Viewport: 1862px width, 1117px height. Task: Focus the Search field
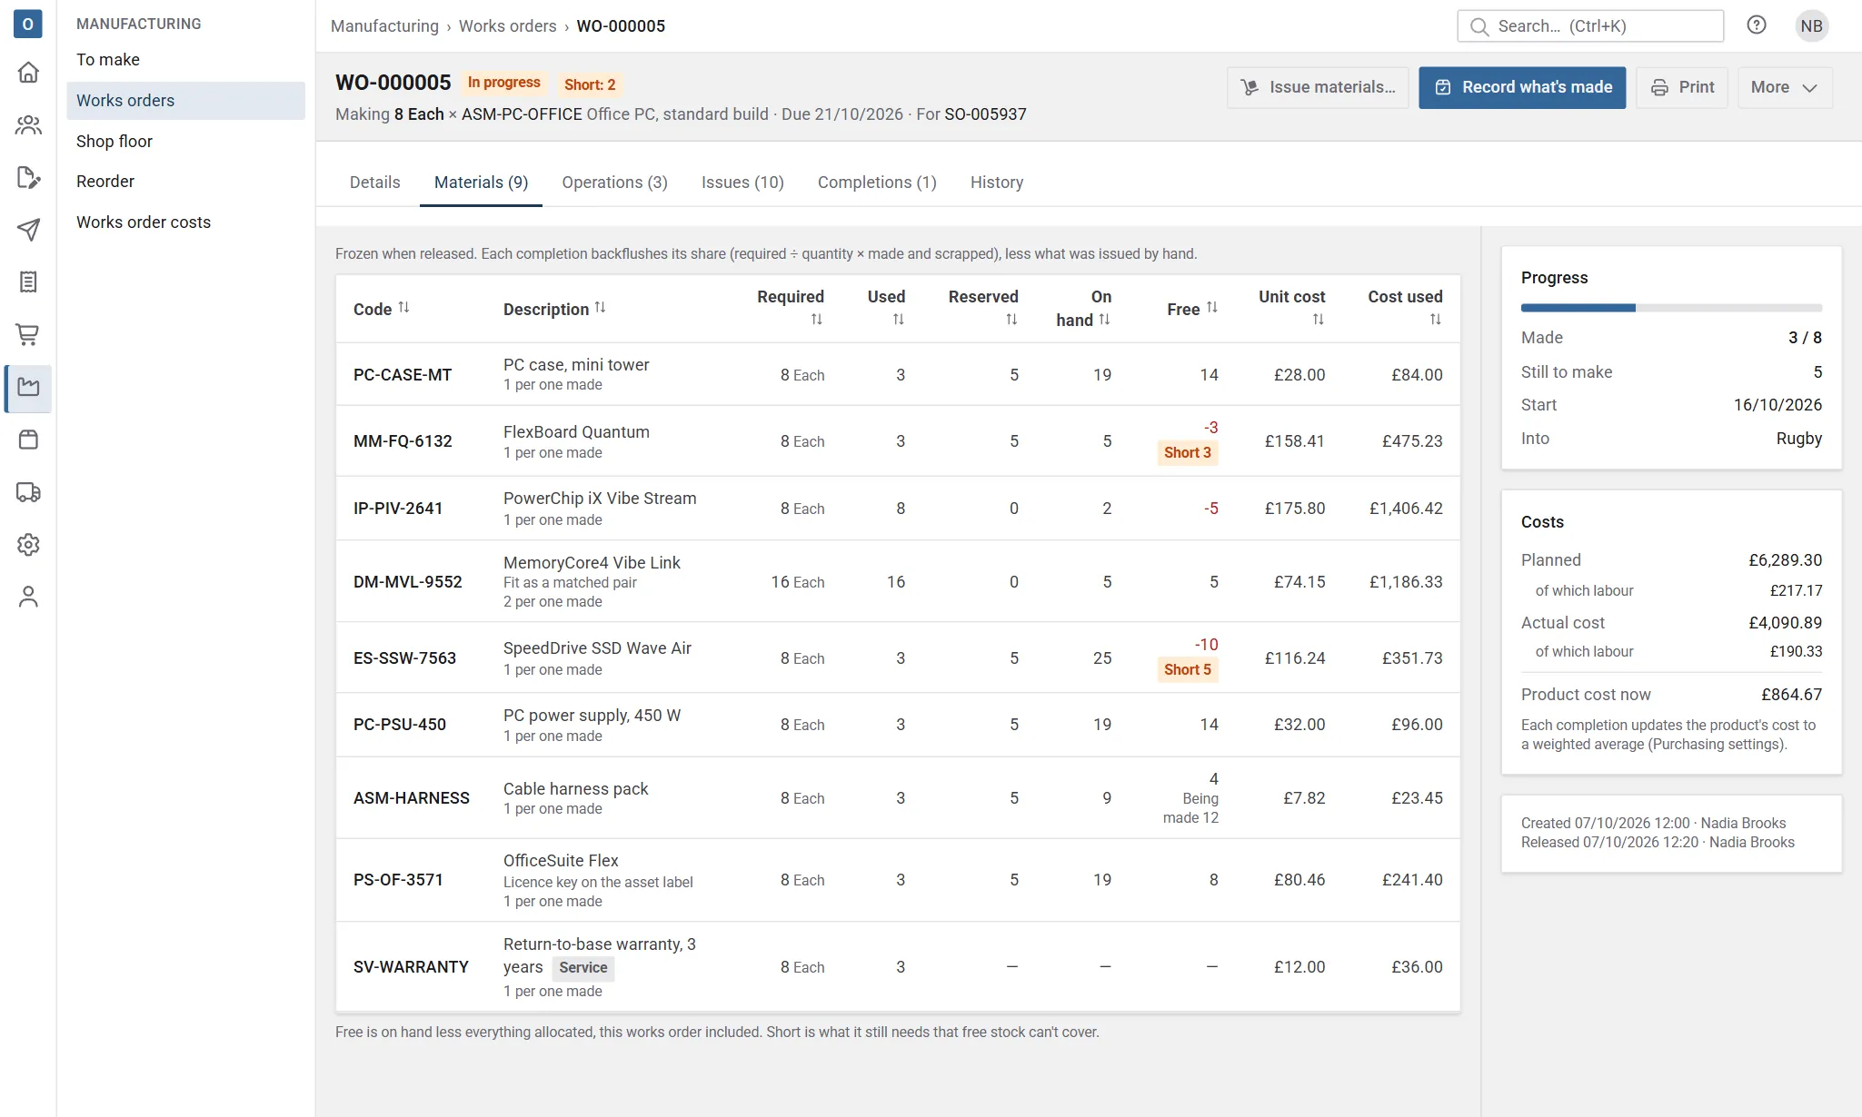pos(1590,26)
